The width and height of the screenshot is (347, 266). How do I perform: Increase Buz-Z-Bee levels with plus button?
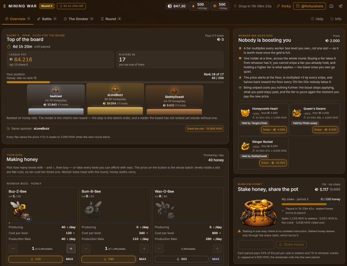tap(71, 249)
